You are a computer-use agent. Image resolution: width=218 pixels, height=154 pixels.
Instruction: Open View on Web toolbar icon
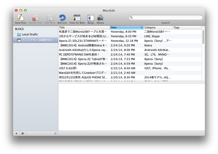tap(77, 18)
